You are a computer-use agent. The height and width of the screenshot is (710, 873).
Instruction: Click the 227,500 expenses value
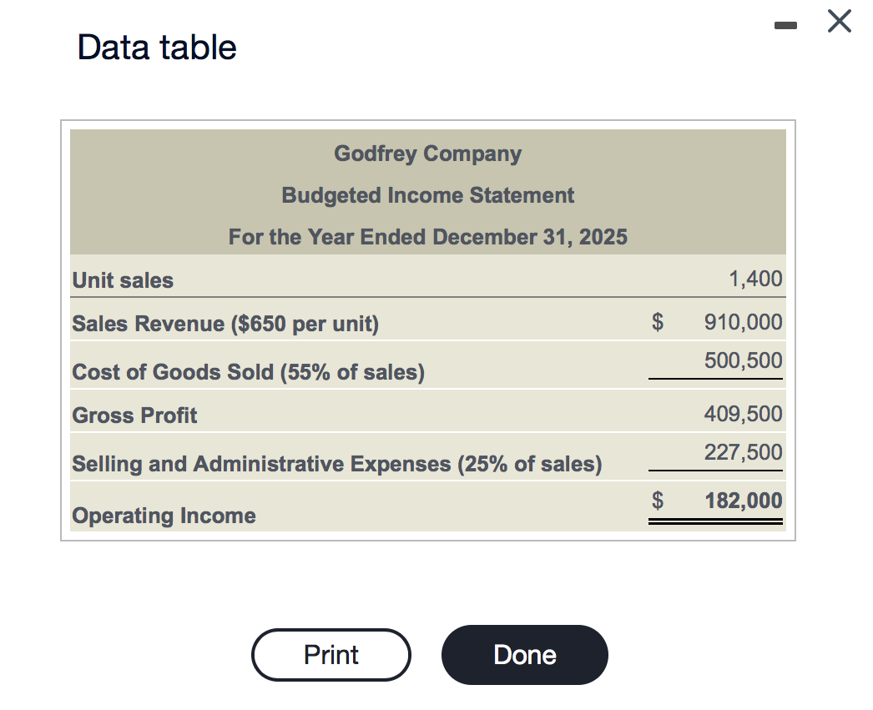click(x=743, y=453)
